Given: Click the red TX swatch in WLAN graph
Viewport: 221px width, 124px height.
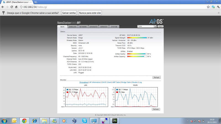Looking at the screenshot, I should click(x=117, y=92).
